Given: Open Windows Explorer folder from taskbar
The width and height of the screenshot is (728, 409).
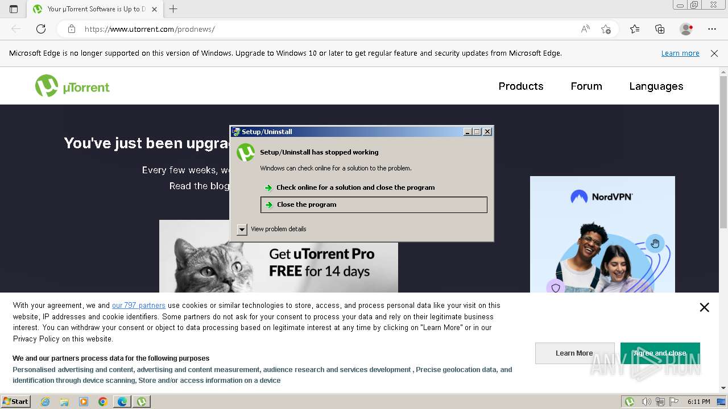Looking at the screenshot, I should pyautogui.click(x=64, y=402).
